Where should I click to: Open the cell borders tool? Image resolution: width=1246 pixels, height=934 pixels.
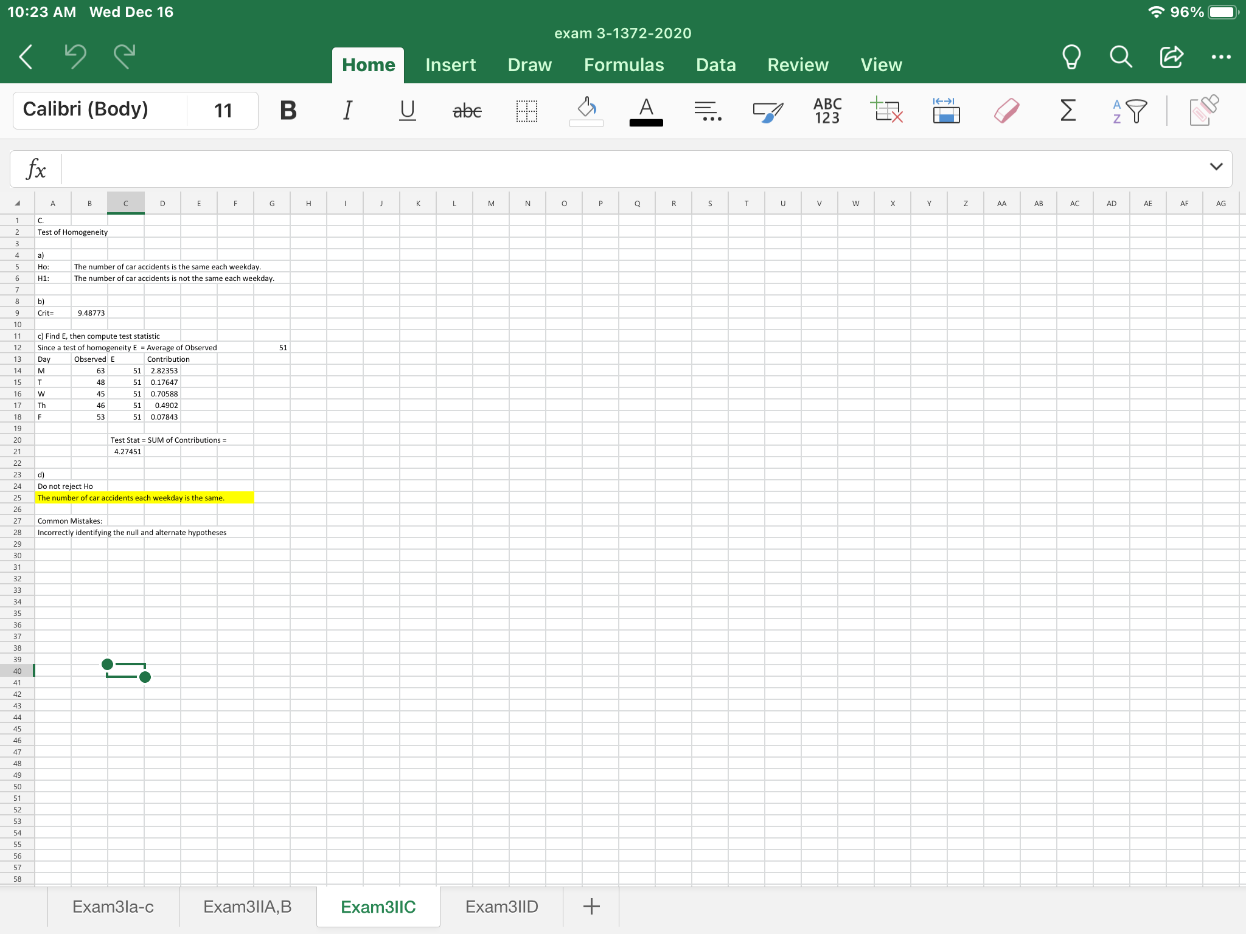pyautogui.click(x=527, y=111)
